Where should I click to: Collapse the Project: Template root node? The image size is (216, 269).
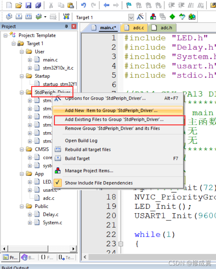(x=6, y=35)
